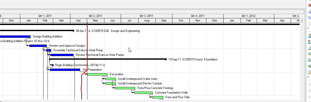Click 'Review Technical Data on Heat Pumps' label
Screen dimensions: 311x102
tap(100, 55)
